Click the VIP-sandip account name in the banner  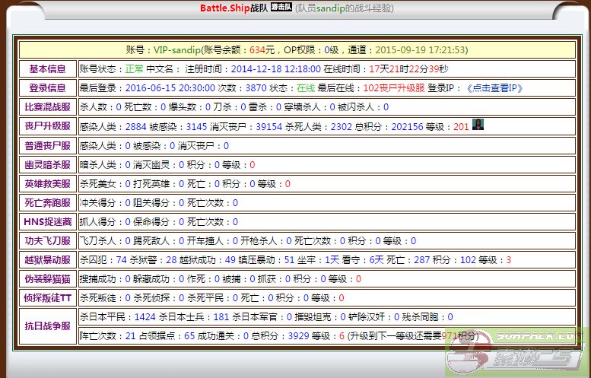(176, 49)
